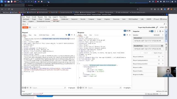
Task: Select request JSON Web Token tab
Action: pos(44,35)
